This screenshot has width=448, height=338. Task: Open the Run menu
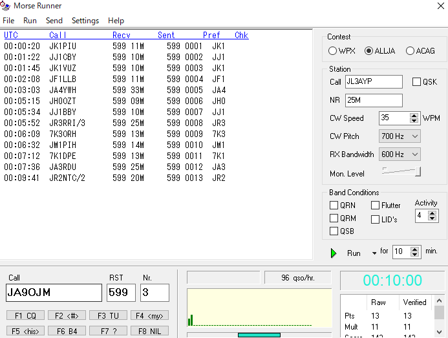30,21
